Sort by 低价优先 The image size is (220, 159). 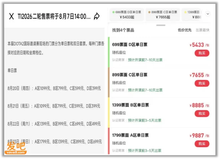pyautogui.click(x=184, y=30)
